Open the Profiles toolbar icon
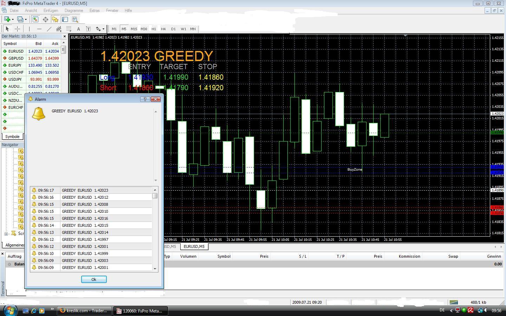Viewport: 506px width, 316px height. (x=20, y=19)
